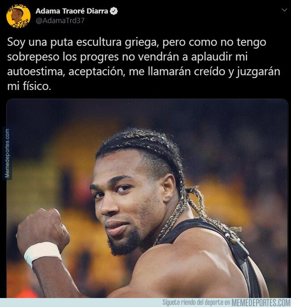Open the attached player photo
Image resolution: width=291 pixels, height=307 pixels.
147,198
